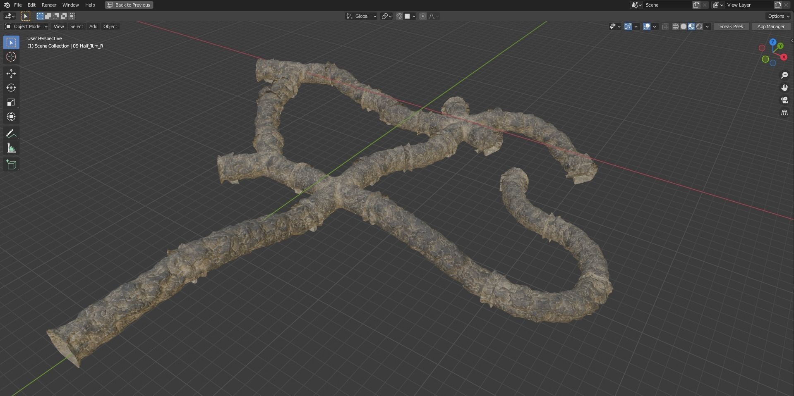Select the Transform tool
The image size is (794, 396).
coord(11,117)
